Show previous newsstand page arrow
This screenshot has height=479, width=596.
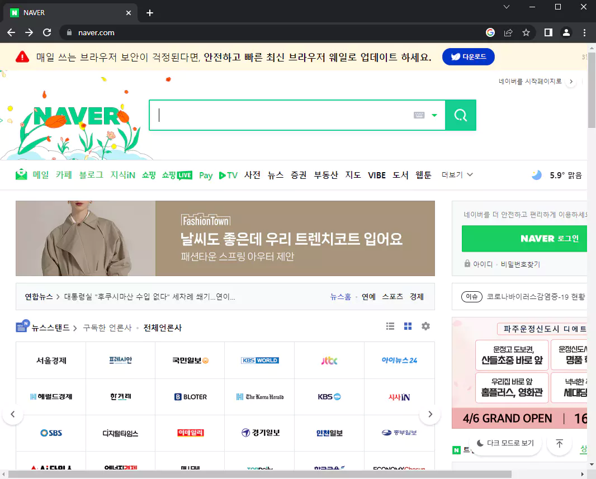tap(13, 414)
